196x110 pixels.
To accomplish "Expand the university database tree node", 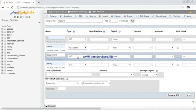I will point(2,73).
